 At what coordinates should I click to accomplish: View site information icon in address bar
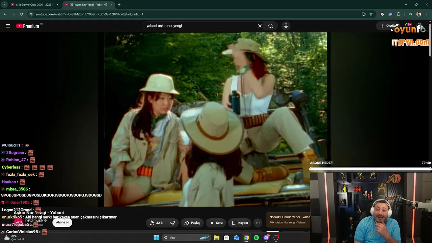coord(31,14)
